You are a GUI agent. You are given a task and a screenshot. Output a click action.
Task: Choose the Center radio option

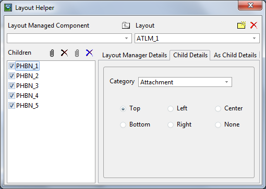coord(218,109)
